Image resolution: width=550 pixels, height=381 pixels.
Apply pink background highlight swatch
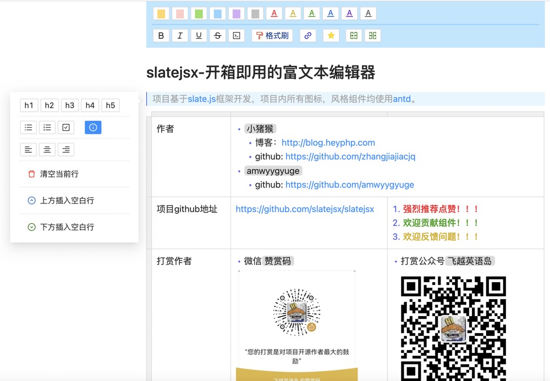180,13
